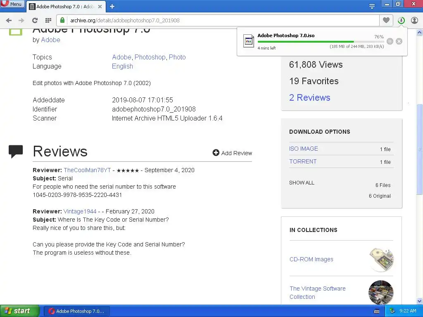Click the system tray network icon

pyautogui.click(x=392, y=311)
